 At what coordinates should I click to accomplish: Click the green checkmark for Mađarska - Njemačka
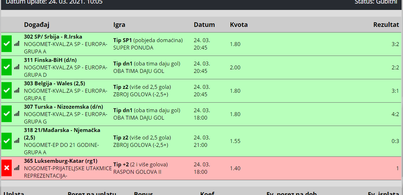pyautogui.click(x=6, y=141)
